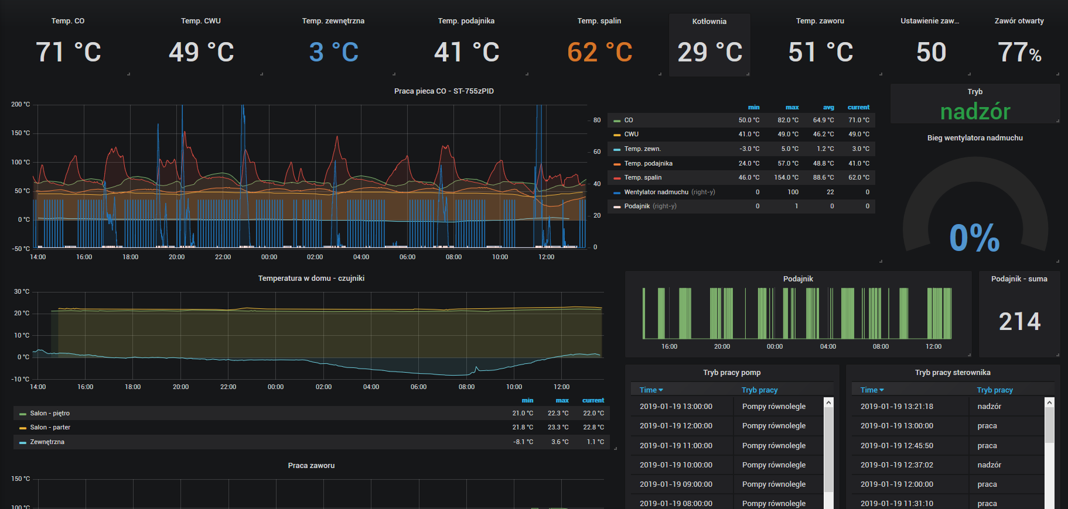1068x509 pixels.
Task: Open Temp. zewnętrzna panel title menu
Action: pyautogui.click(x=333, y=21)
